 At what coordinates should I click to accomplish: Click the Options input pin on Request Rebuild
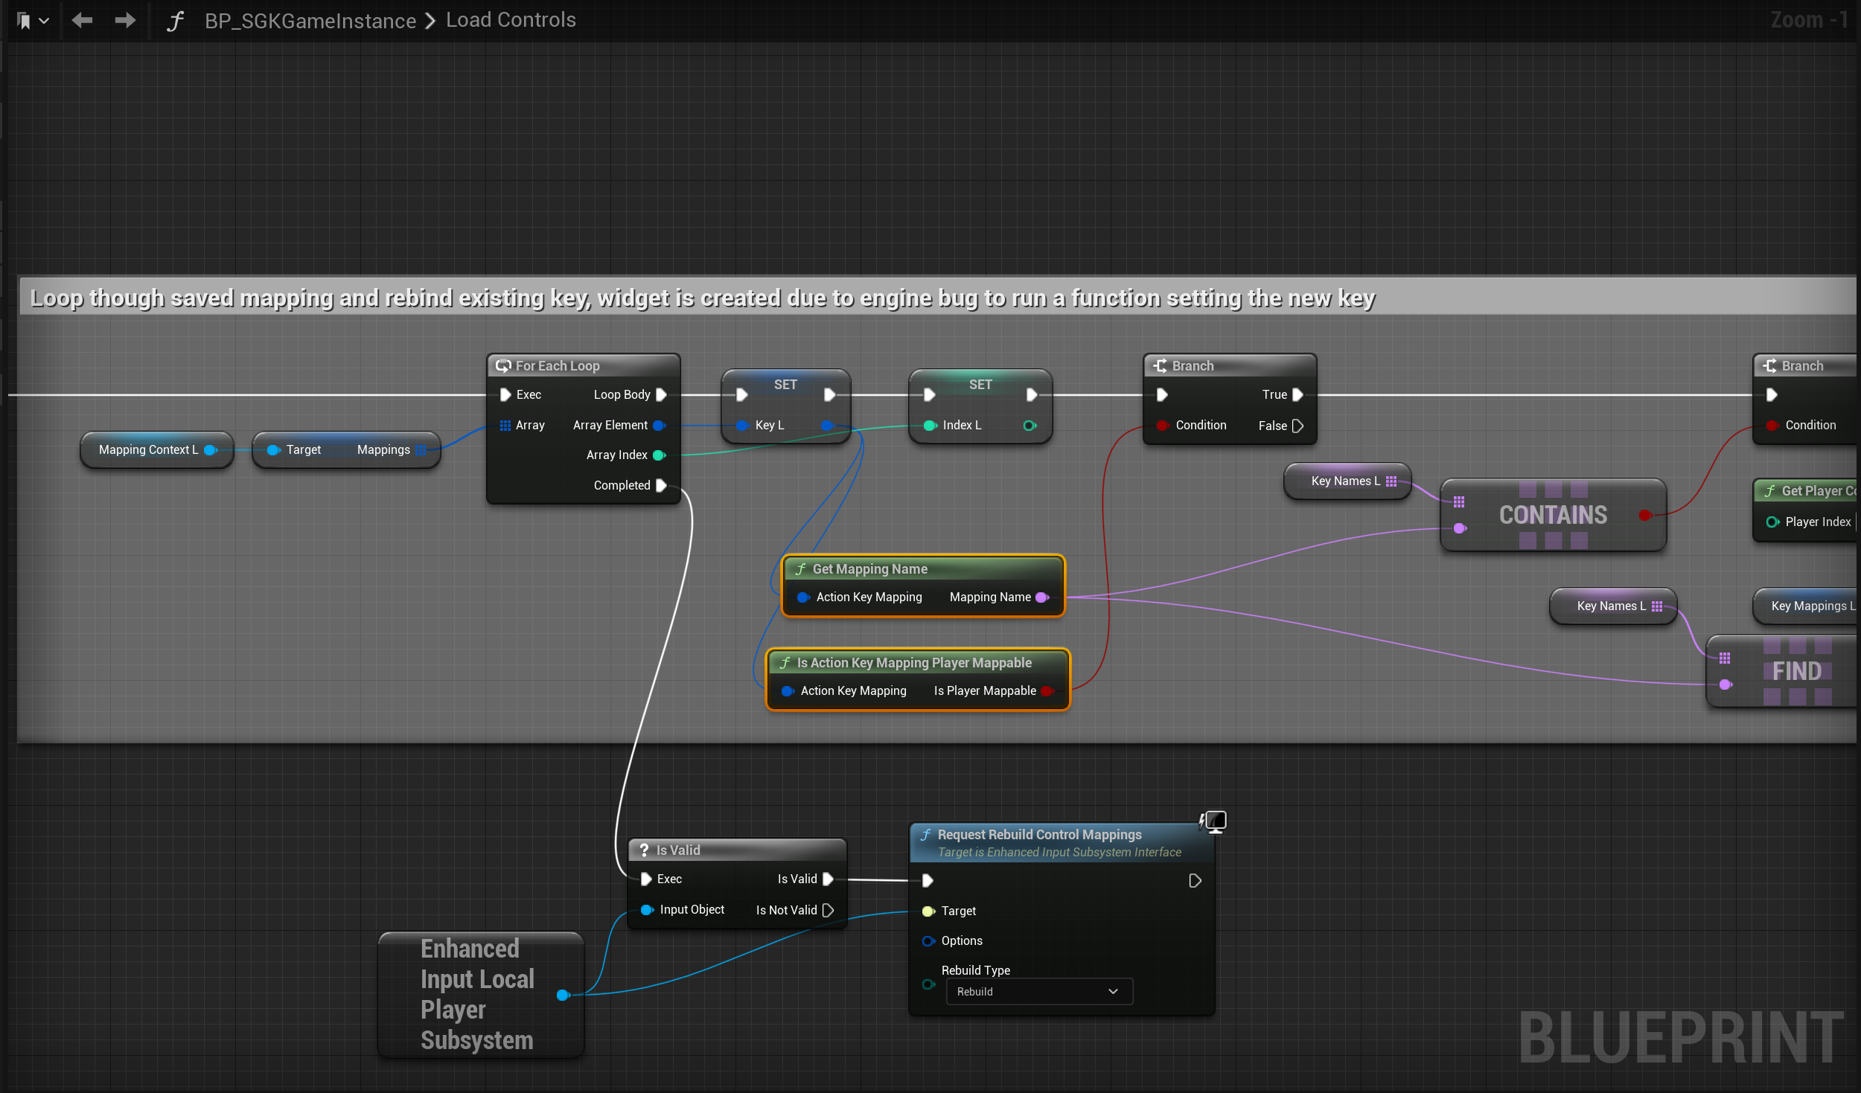point(928,940)
